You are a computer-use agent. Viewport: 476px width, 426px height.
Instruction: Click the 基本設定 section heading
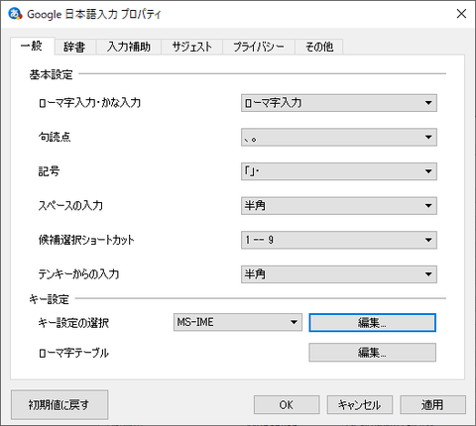tap(51, 74)
